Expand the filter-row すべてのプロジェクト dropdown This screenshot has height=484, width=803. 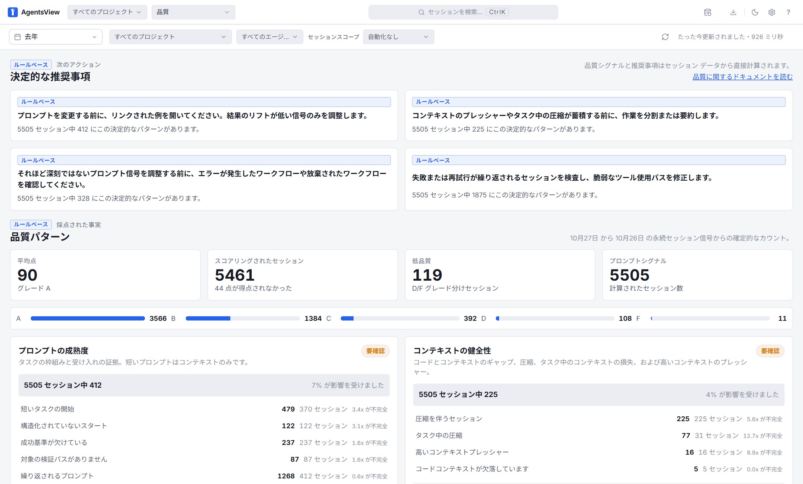coord(170,37)
